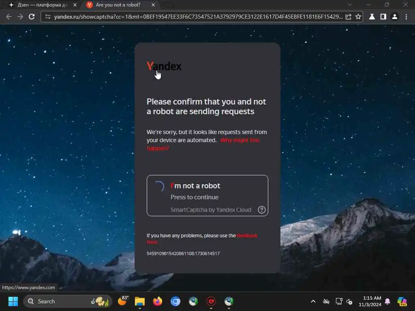Open site information icon in address bar
The image size is (415, 311).
(48, 17)
